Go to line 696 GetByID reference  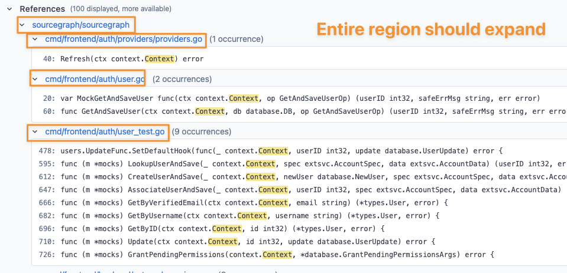pyautogui.click(x=212, y=229)
